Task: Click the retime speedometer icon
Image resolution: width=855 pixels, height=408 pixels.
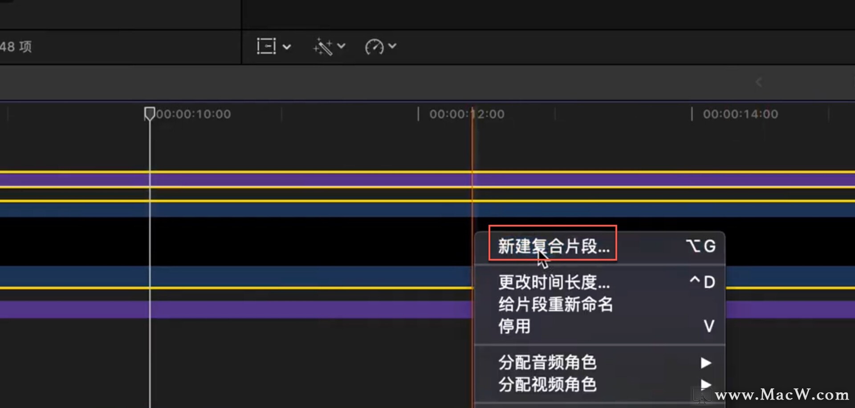Action: [374, 47]
